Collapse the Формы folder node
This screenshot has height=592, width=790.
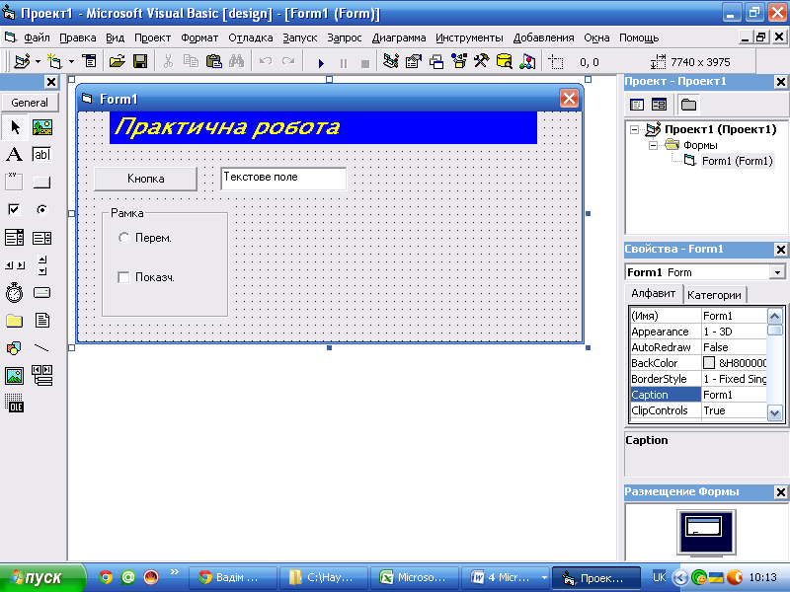(654, 145)
